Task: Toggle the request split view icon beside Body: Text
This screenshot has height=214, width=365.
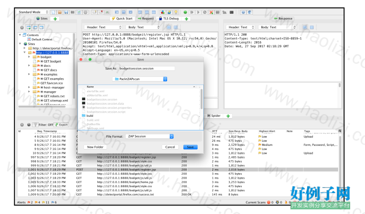Action: click(x=169, y=27)
